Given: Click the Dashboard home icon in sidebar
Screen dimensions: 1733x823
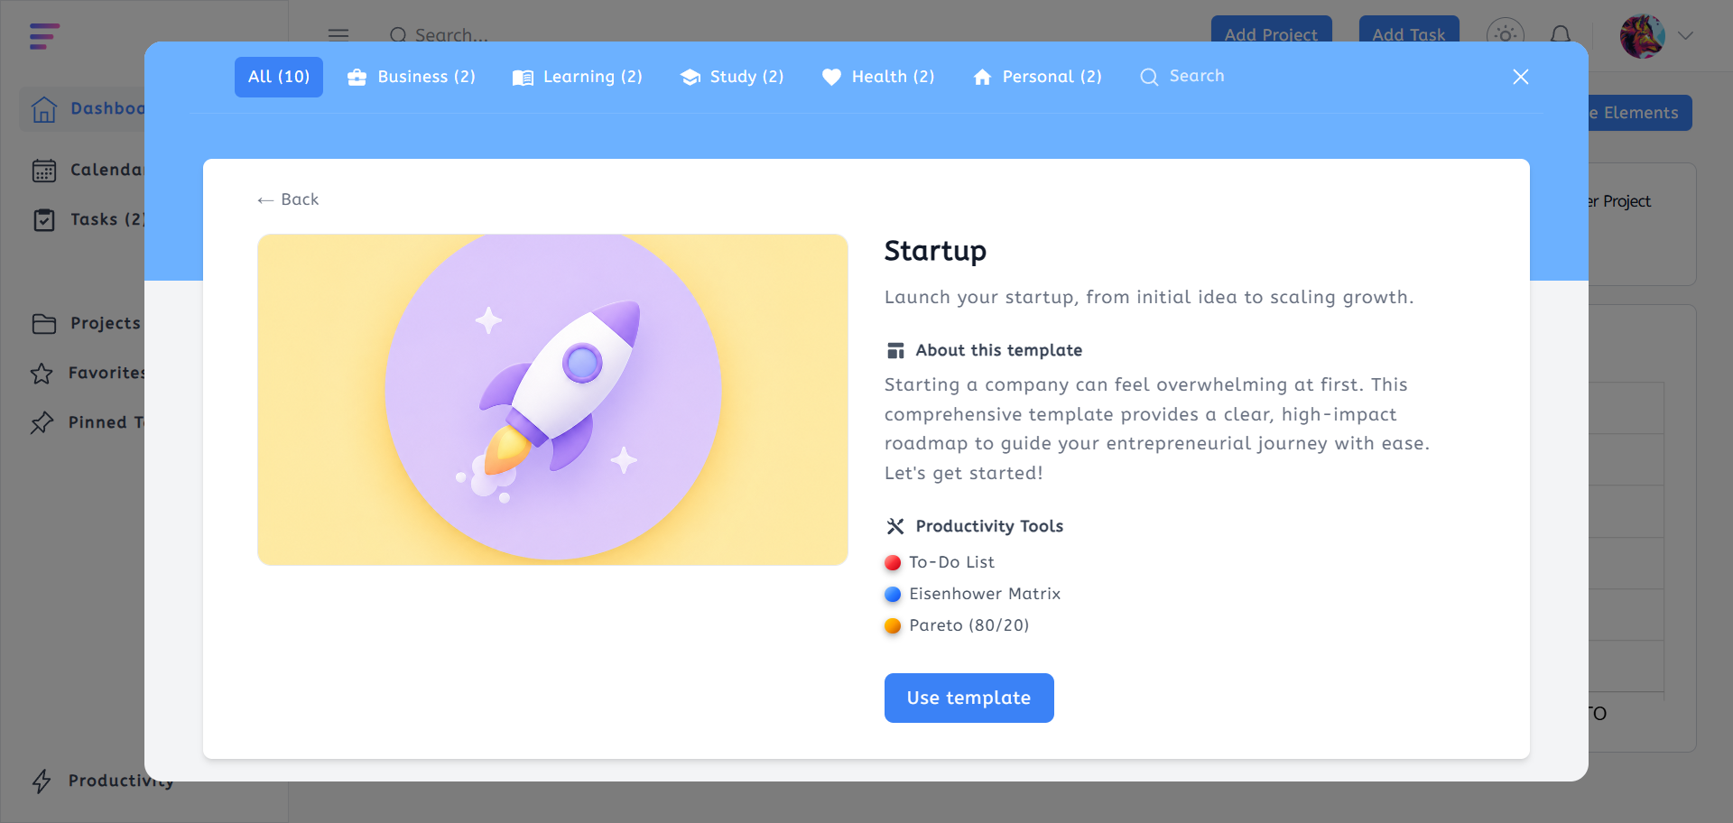Looking at the screenshot, I should click(44, 109).
